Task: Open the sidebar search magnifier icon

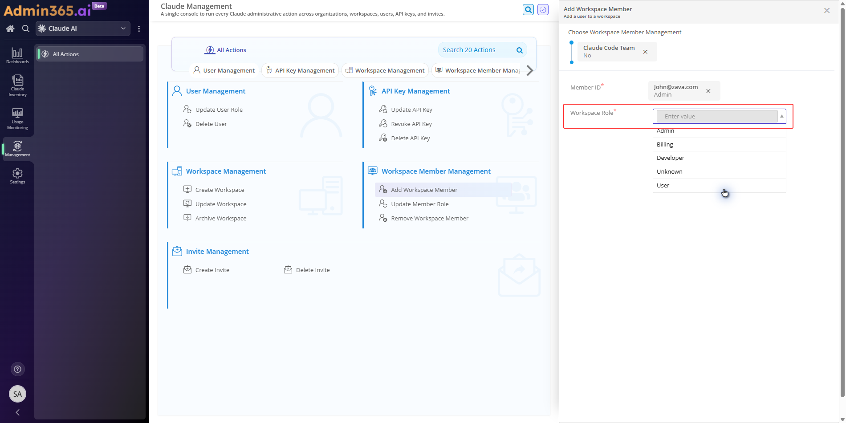Action: pyautogui.click(x=26, y=28)
